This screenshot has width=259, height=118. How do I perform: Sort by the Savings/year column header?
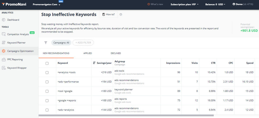(102, 63)
